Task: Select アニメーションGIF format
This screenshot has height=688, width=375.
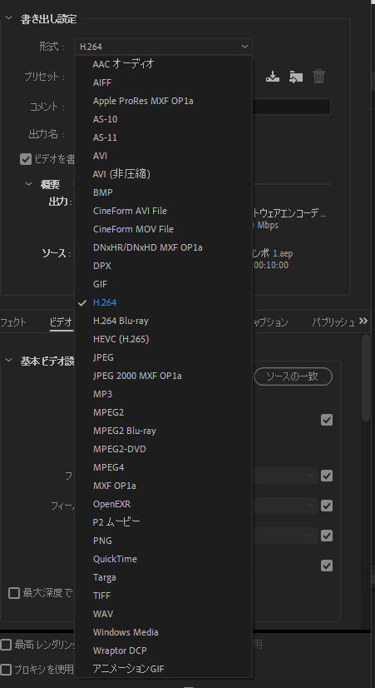Action: click(x=163, y=669)
